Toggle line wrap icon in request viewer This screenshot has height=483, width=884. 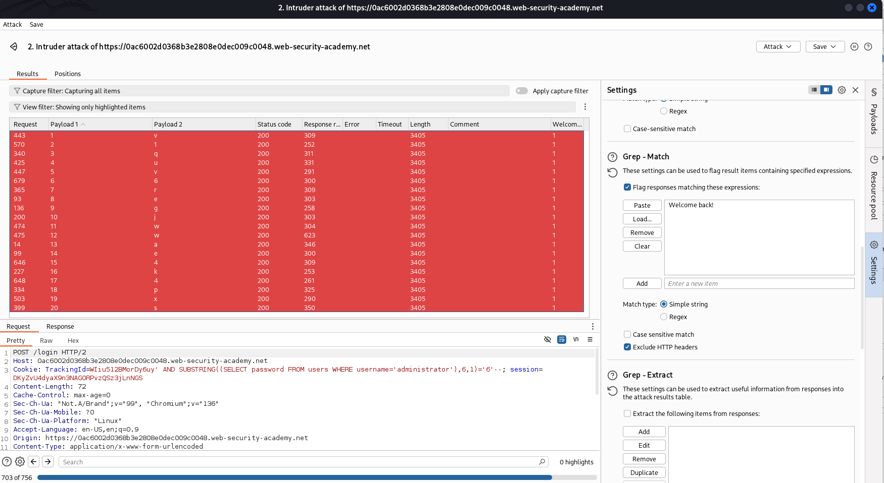click(x=562, y=339)
